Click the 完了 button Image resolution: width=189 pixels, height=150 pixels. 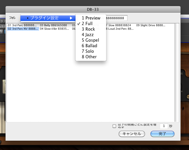pos(162,134)
